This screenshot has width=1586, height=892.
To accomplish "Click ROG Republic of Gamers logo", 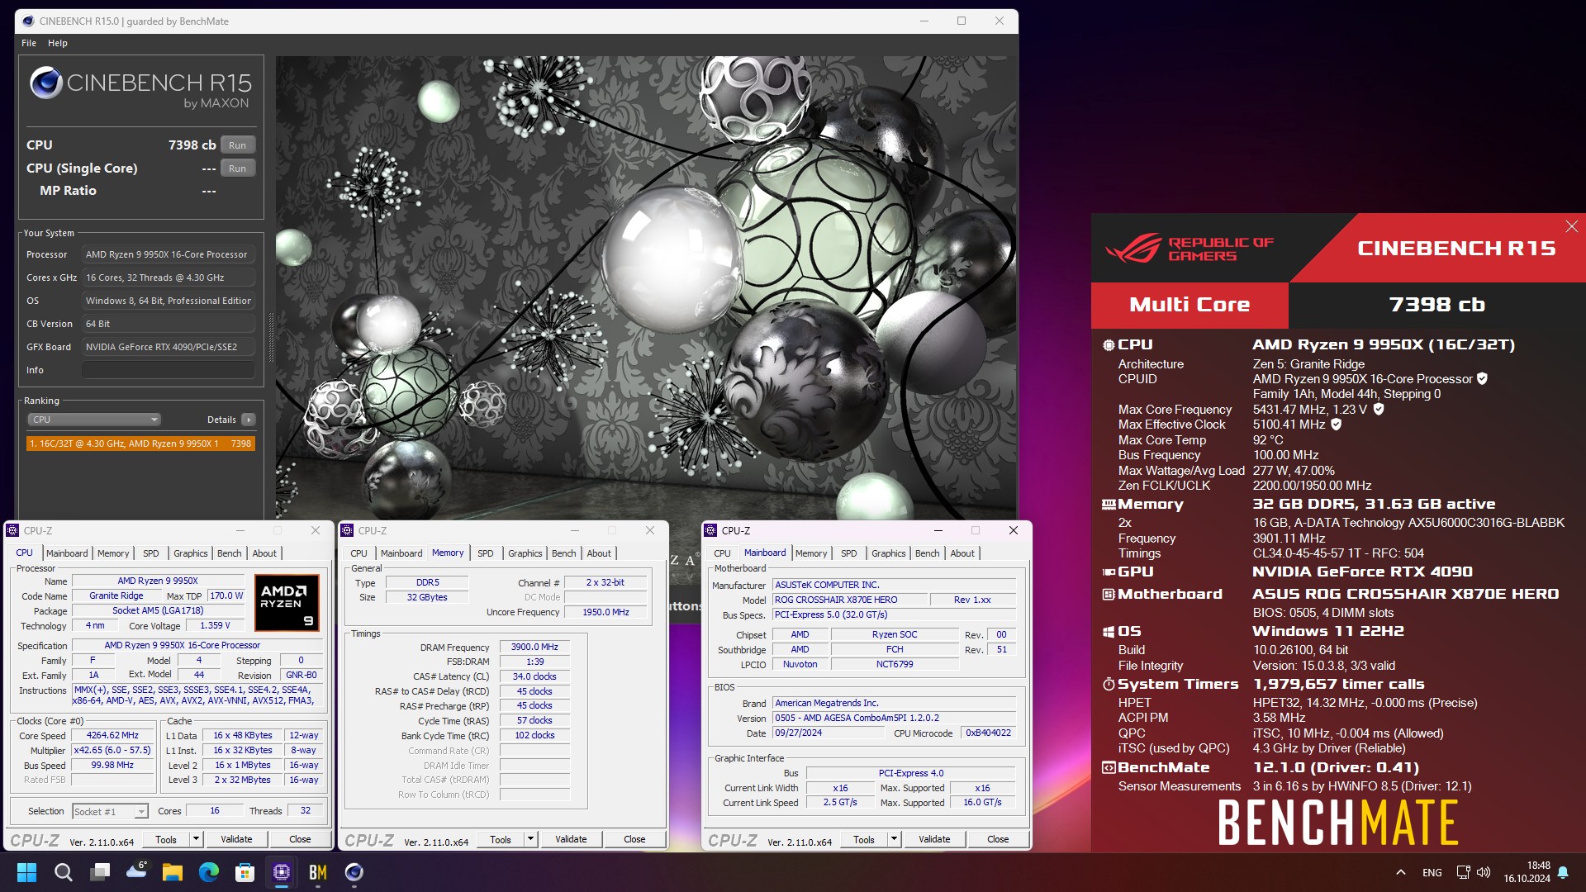I will coord(1189,248).
